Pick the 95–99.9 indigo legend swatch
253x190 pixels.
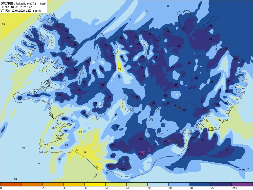(221, 184)
